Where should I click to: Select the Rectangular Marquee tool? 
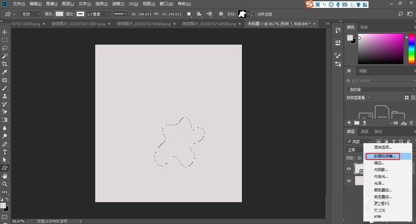click(5, 40)
